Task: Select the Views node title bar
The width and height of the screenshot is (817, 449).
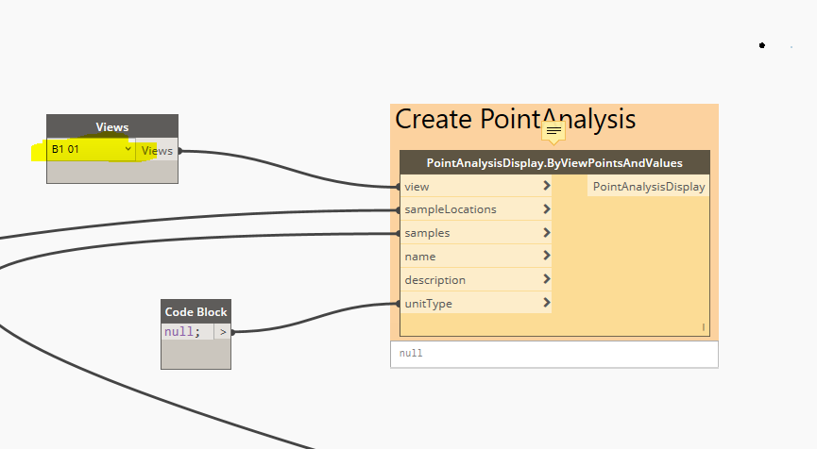Action: 112,126
